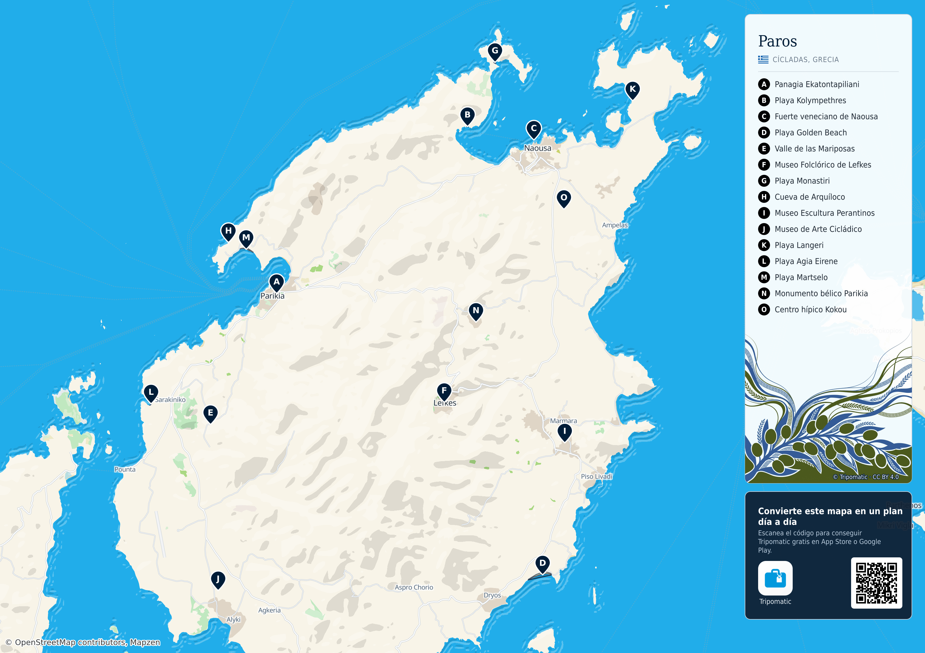Click the Greek flag icon

point(763,60)
